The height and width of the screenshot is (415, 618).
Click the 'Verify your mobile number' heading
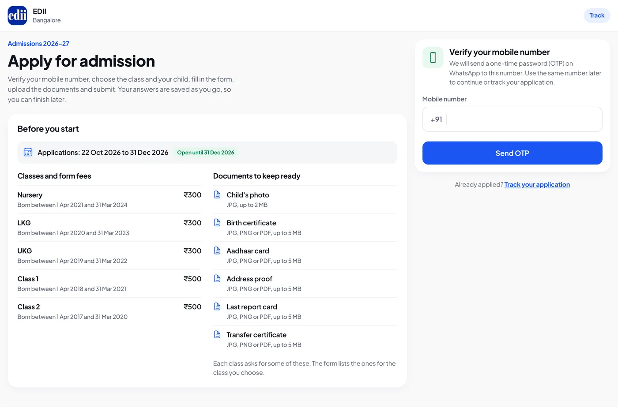499,52
